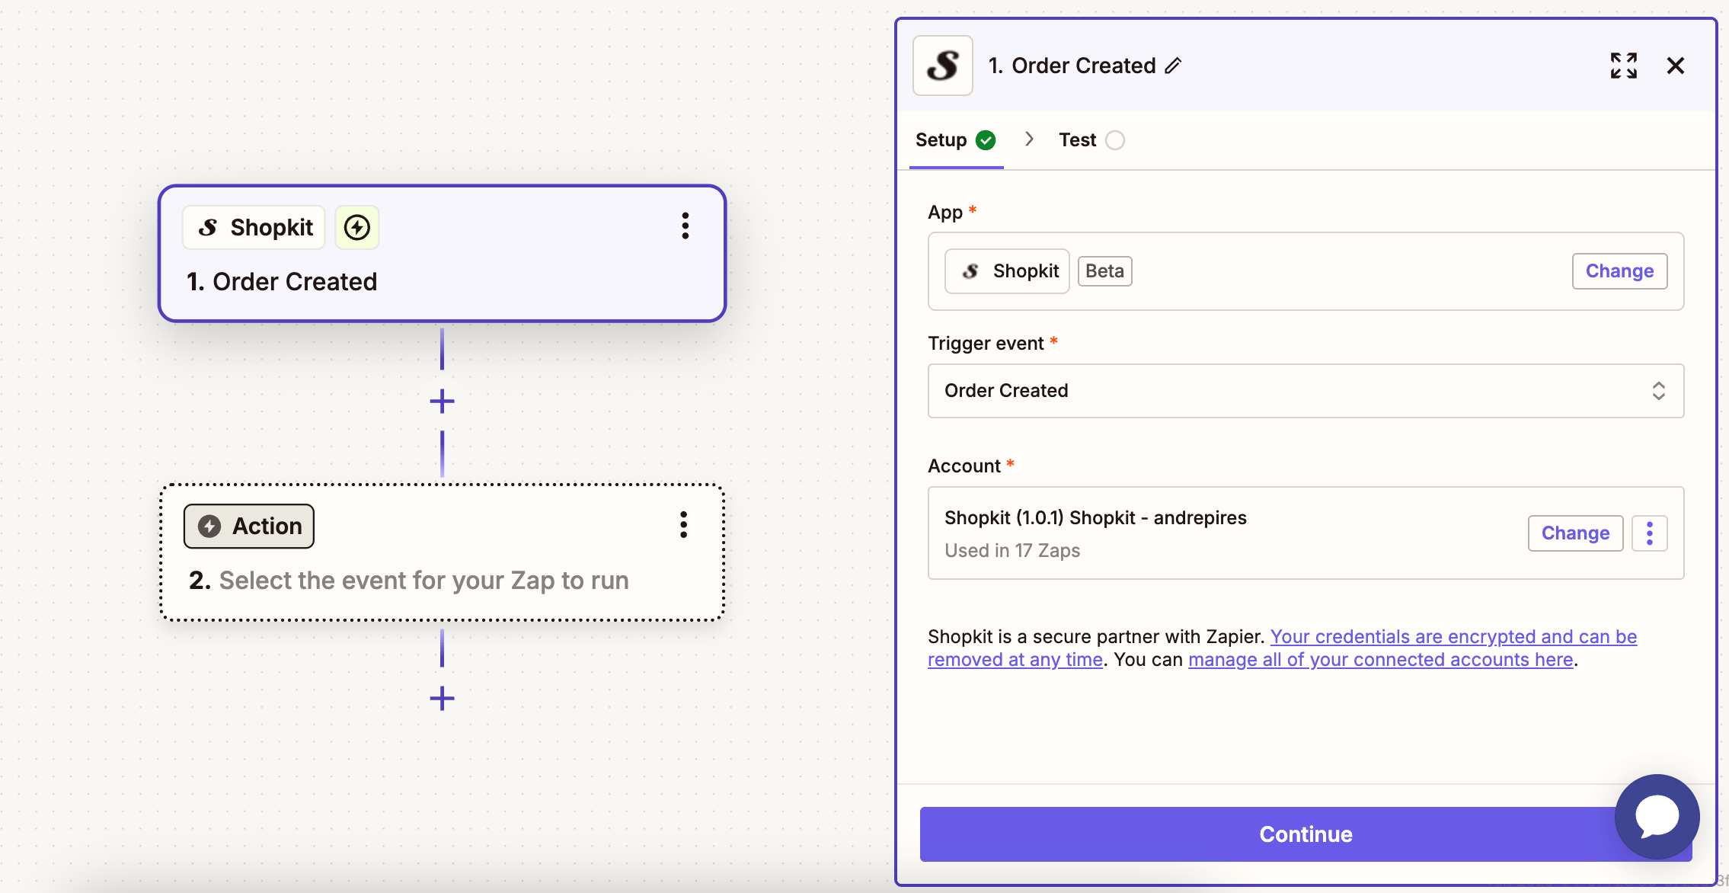The image size is (1729, 893).
Task: Open the credentials are encrypted link
Action: coord(1453,637)
